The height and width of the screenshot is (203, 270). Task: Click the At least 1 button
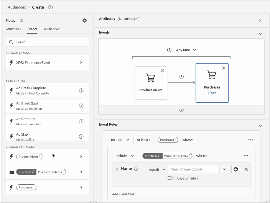tap(143, 140)
